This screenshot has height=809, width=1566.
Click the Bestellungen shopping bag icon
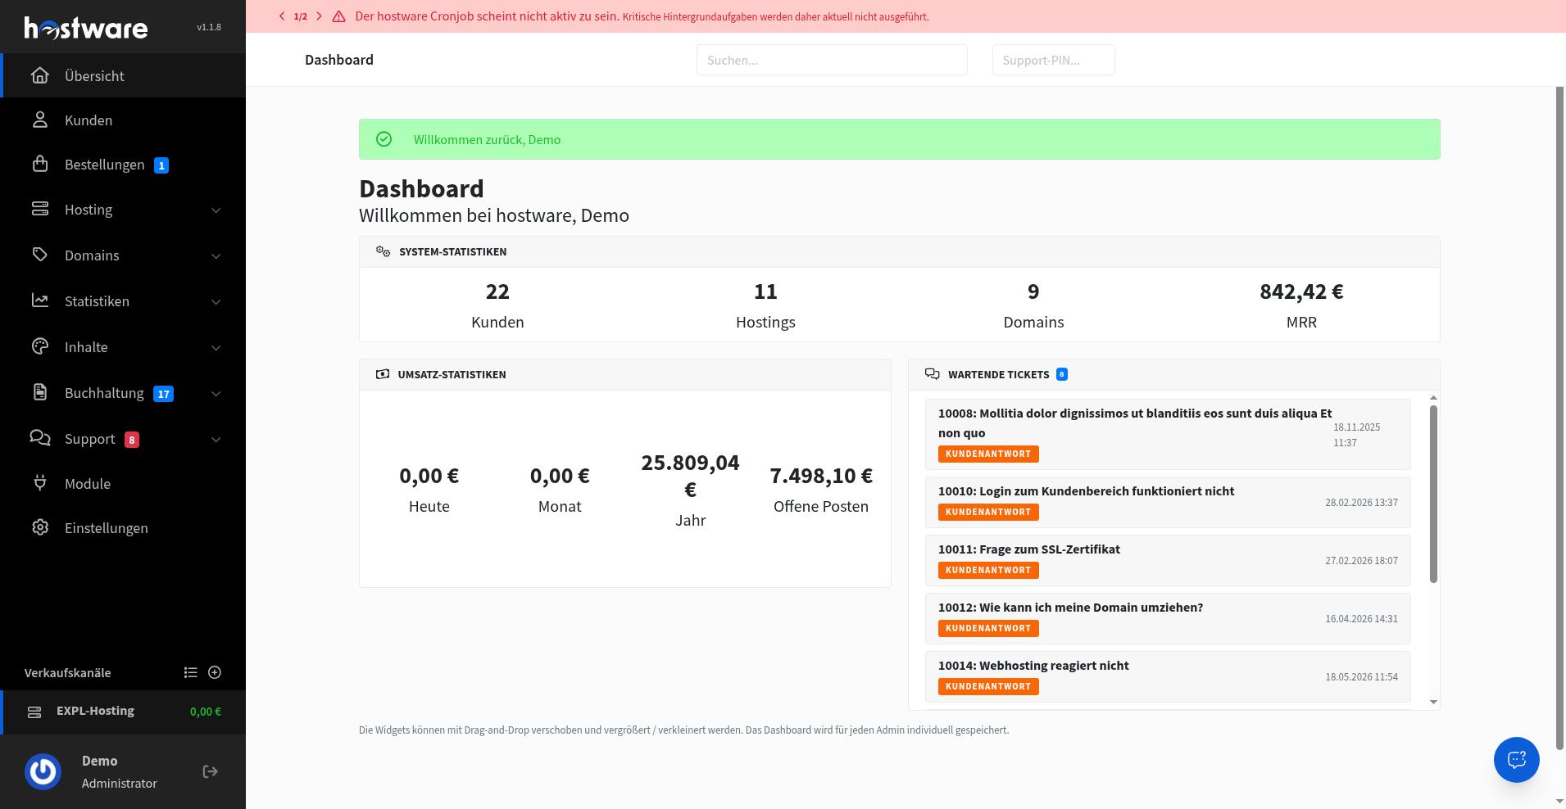pos(40,164)
